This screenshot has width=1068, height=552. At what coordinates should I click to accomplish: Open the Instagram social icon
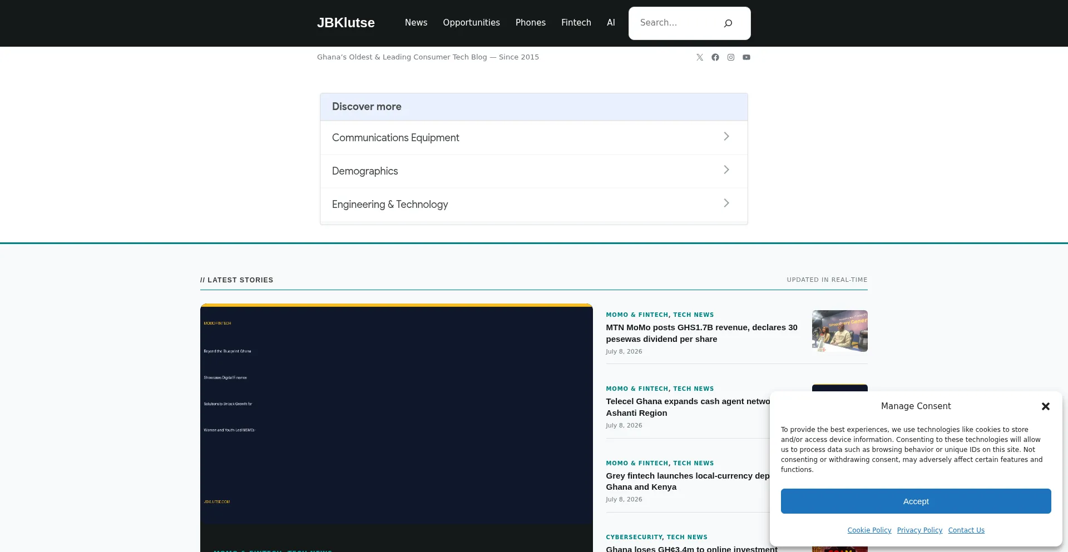(731, 57)
